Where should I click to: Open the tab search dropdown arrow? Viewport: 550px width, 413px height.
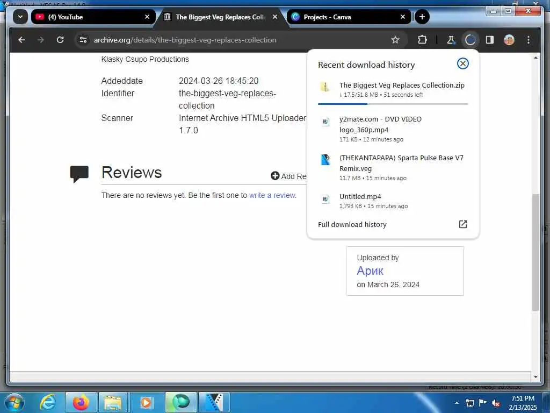pyautogui.click(x=20, y=17)
